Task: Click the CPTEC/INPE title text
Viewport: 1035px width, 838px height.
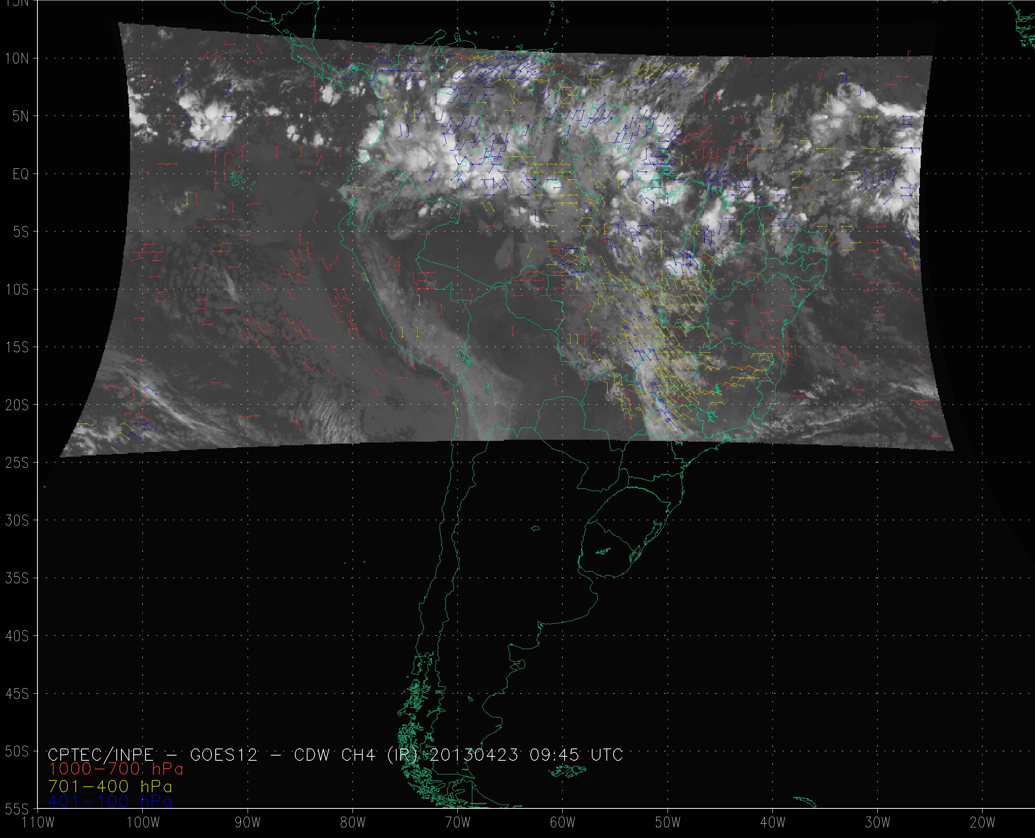Action: 101,754
